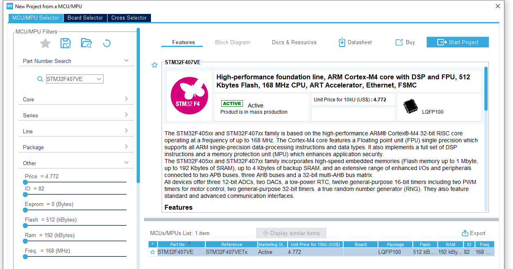This screenshot has height=269, width=513.
Task: Switch to the MCU/MPU Selector tab
Action: (x=36, y=18)
